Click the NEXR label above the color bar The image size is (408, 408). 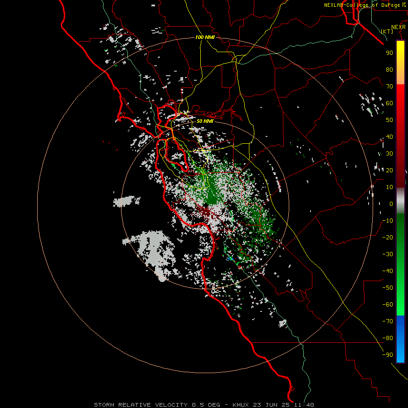[398, 27]
